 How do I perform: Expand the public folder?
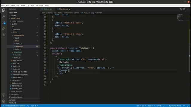(x=23, y=24)
